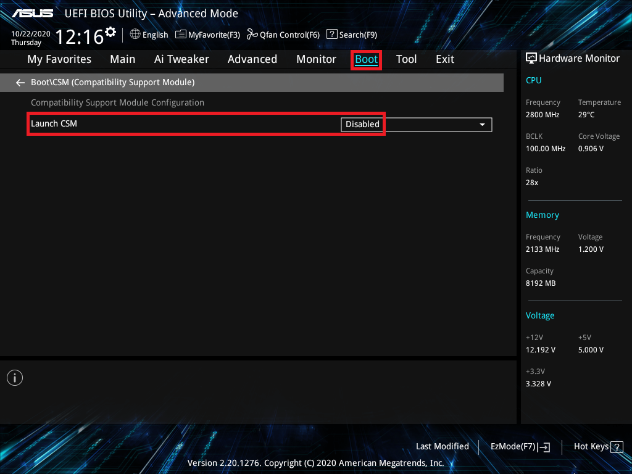This screenshot has width=632, height=474.
Task: Click back arrow in Boot\CSM breadcrumb
Action: [20, 82]
